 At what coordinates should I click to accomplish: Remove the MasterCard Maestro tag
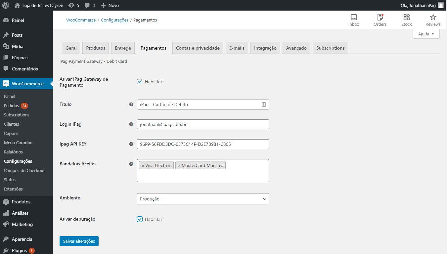(179, 166)
